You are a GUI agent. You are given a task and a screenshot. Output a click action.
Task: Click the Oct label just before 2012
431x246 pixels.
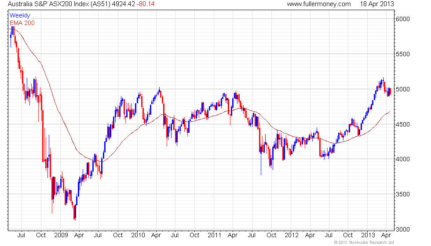click(271, 235)
